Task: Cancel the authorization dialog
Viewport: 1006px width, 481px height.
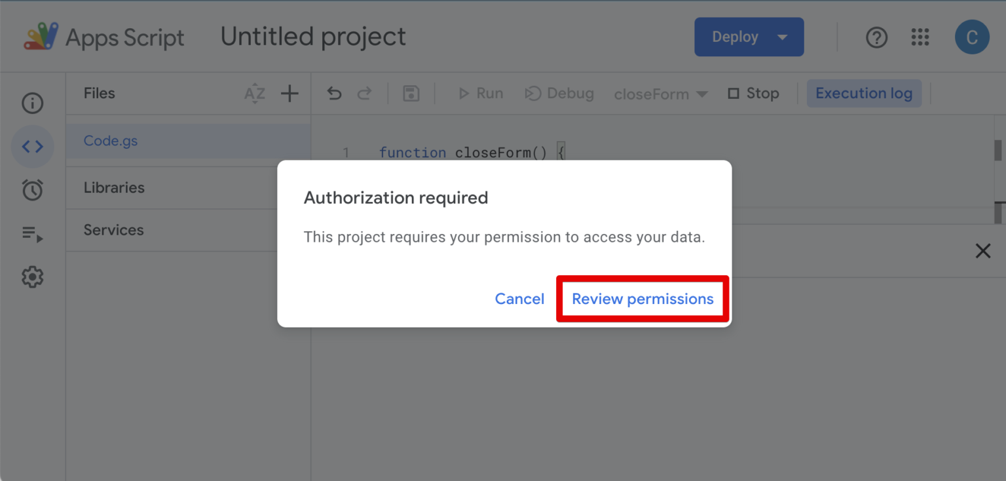Action: tap(519, 298)
